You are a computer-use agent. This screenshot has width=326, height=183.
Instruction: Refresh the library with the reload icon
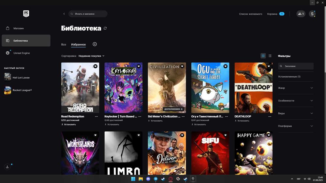tap(105, 28)
